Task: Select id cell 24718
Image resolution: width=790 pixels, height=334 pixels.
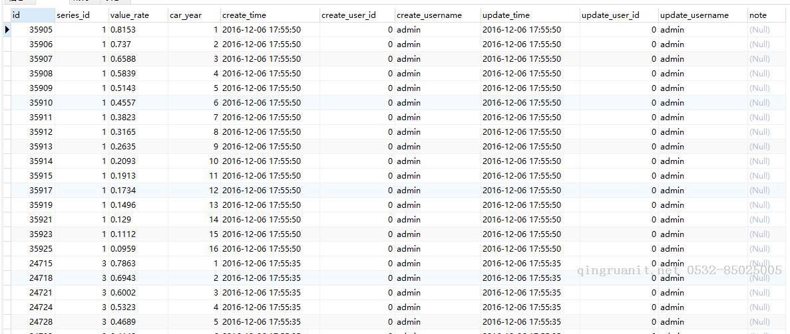Action: pyautogui.click(x=32, y=278)
